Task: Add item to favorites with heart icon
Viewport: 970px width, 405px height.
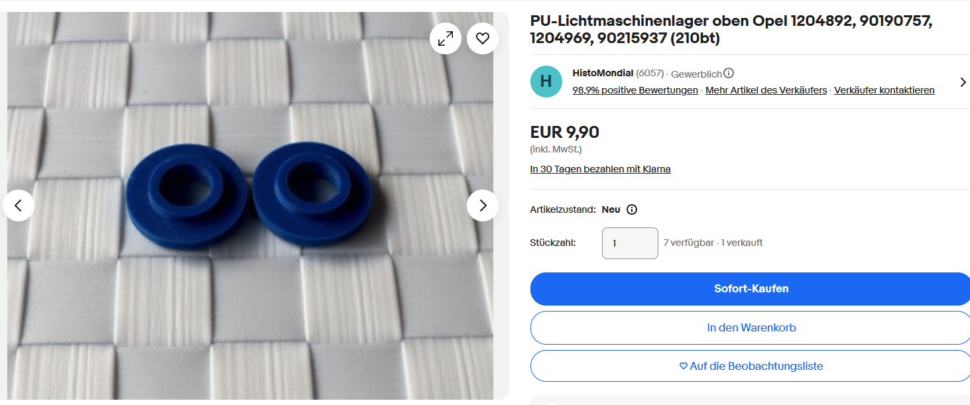Action: click(483, 38)
